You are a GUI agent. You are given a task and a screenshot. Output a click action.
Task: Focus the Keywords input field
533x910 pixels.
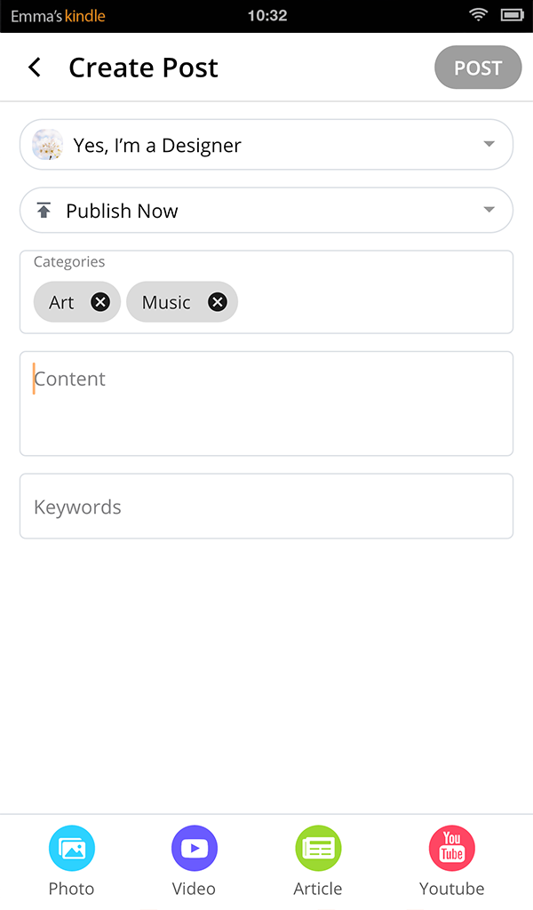[x=266, y=507]
